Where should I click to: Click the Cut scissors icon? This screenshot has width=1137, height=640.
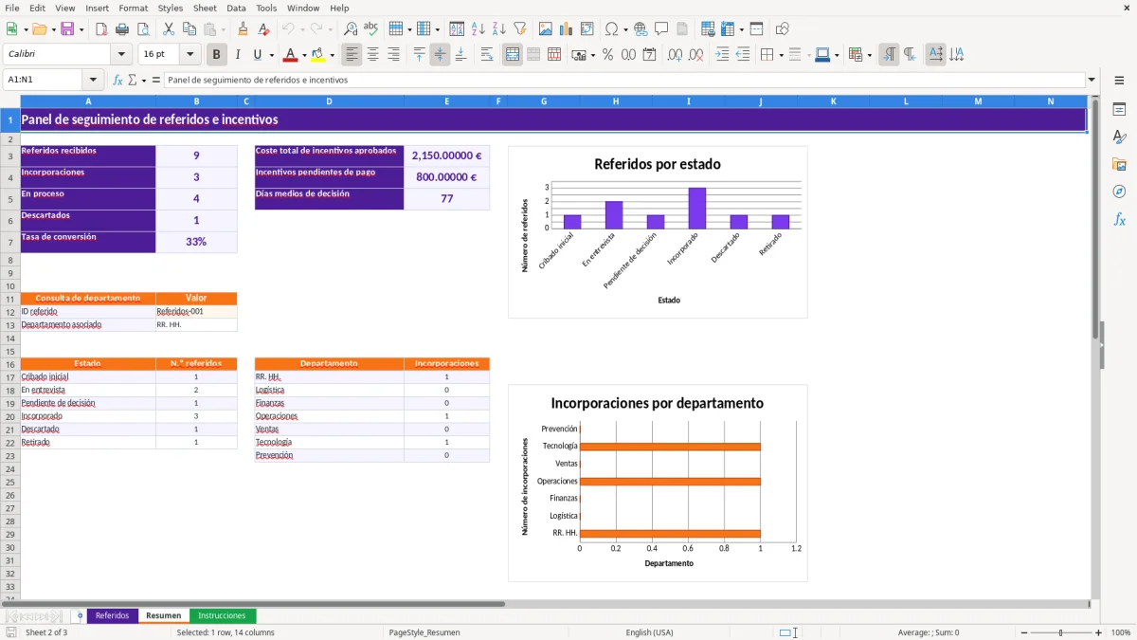pos(169,29)
